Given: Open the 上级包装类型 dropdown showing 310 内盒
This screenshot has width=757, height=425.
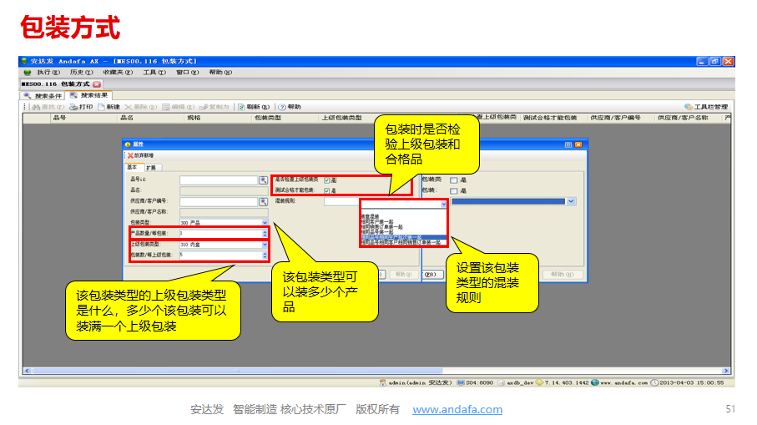Looking at the screenshot, I should (x=265, y=244).
